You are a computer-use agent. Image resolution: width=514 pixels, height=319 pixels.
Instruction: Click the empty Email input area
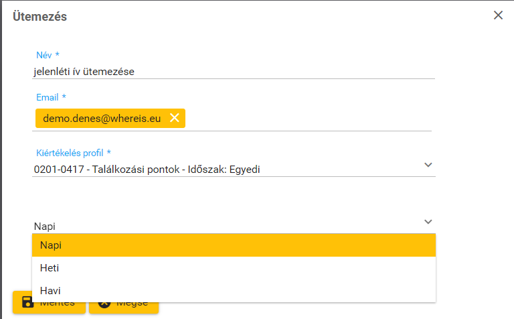pyautogui.click(x=308, y=119)
